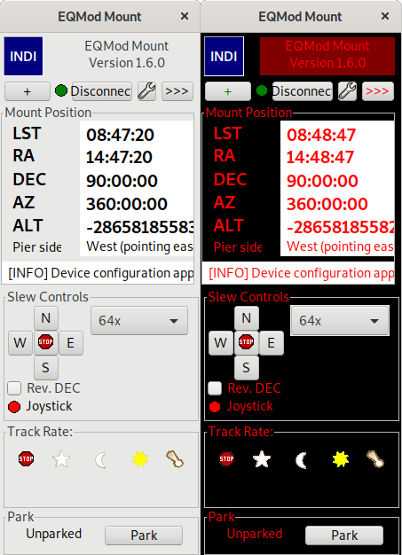
Task: Park the mount in the dark window
Action: tap(344, 535)
